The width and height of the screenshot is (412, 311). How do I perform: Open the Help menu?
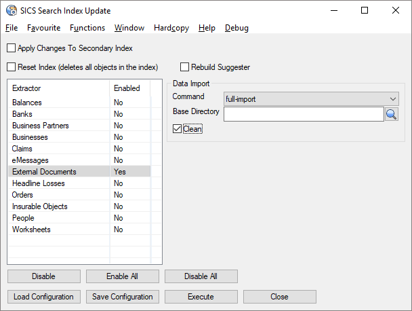tap(207, 28)
